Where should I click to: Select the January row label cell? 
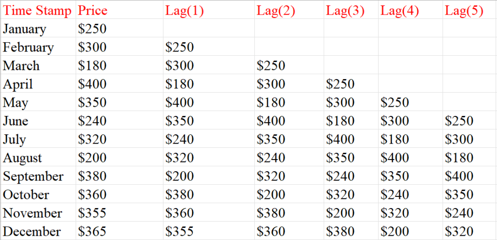tap(25, 29)
